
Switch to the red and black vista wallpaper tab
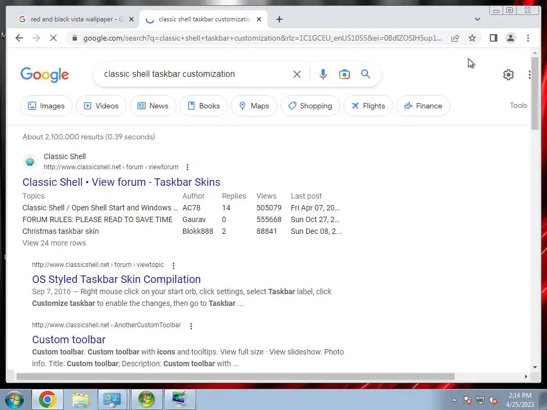pyautogui.click(x=76, y=19)
